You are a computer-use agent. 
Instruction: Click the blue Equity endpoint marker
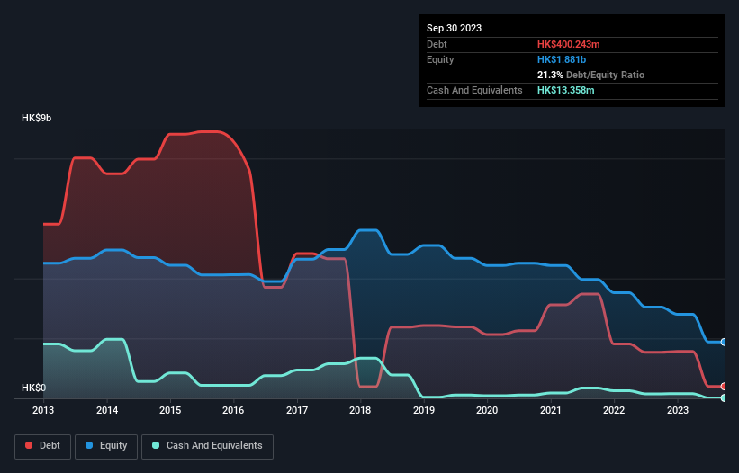724,342
